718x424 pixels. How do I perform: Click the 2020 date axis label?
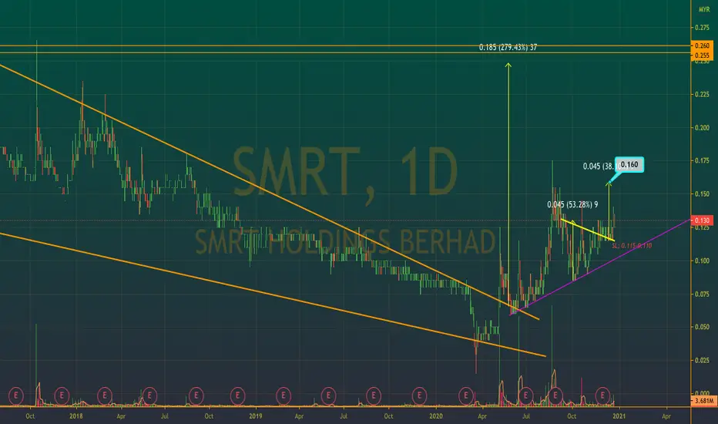[x=436, y=416]
